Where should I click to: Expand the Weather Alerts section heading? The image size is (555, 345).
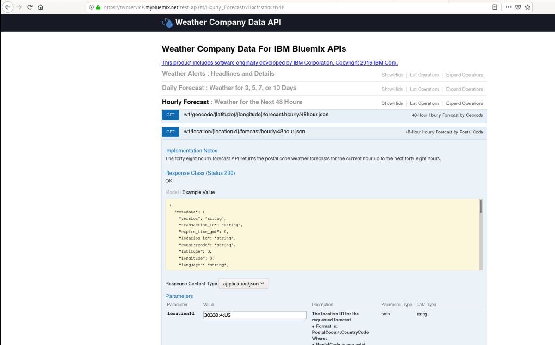point(218,73)
